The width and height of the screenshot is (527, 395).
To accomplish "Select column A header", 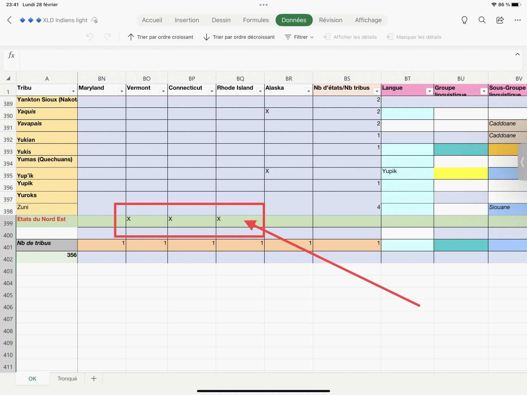I will pyautogui.click(x=47, y=79).
